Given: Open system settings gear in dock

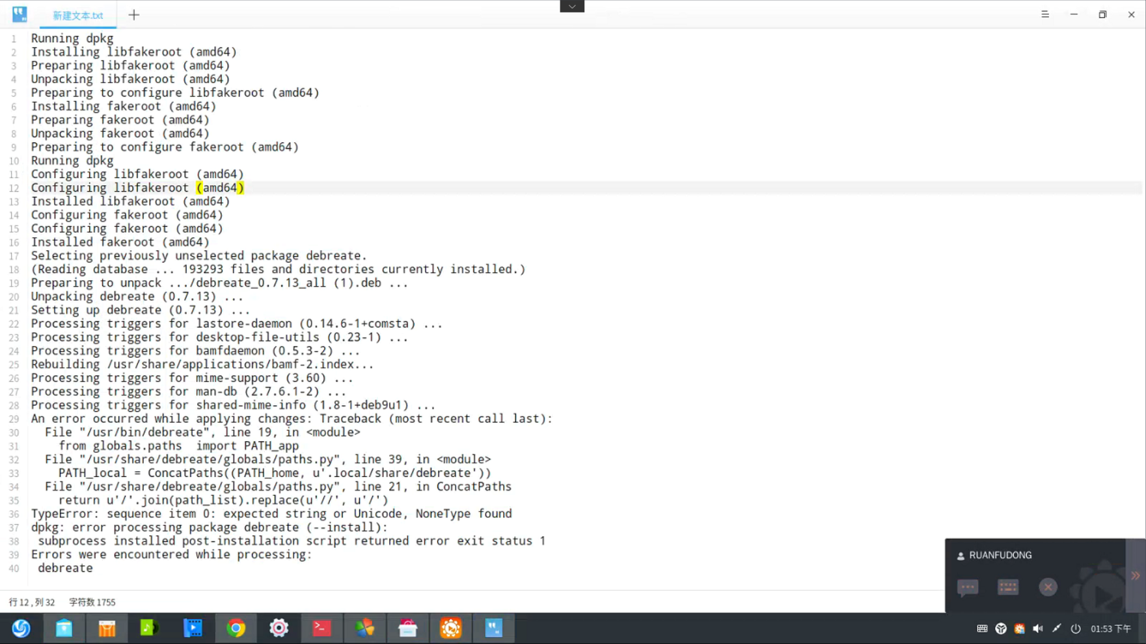Looking at the screenshot, I should [x=279, y=628].
